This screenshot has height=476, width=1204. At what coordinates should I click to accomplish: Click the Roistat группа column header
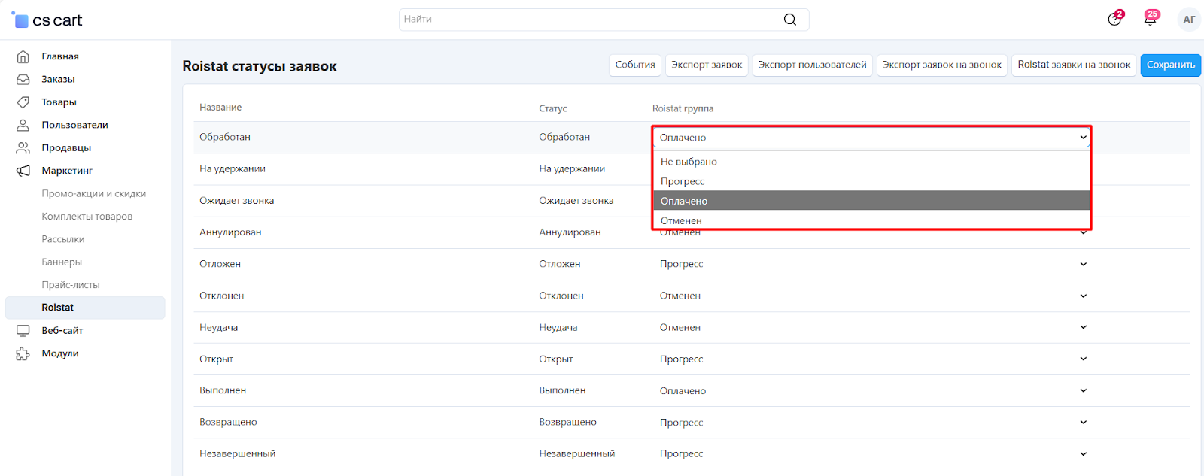click(x=683, y=108)
